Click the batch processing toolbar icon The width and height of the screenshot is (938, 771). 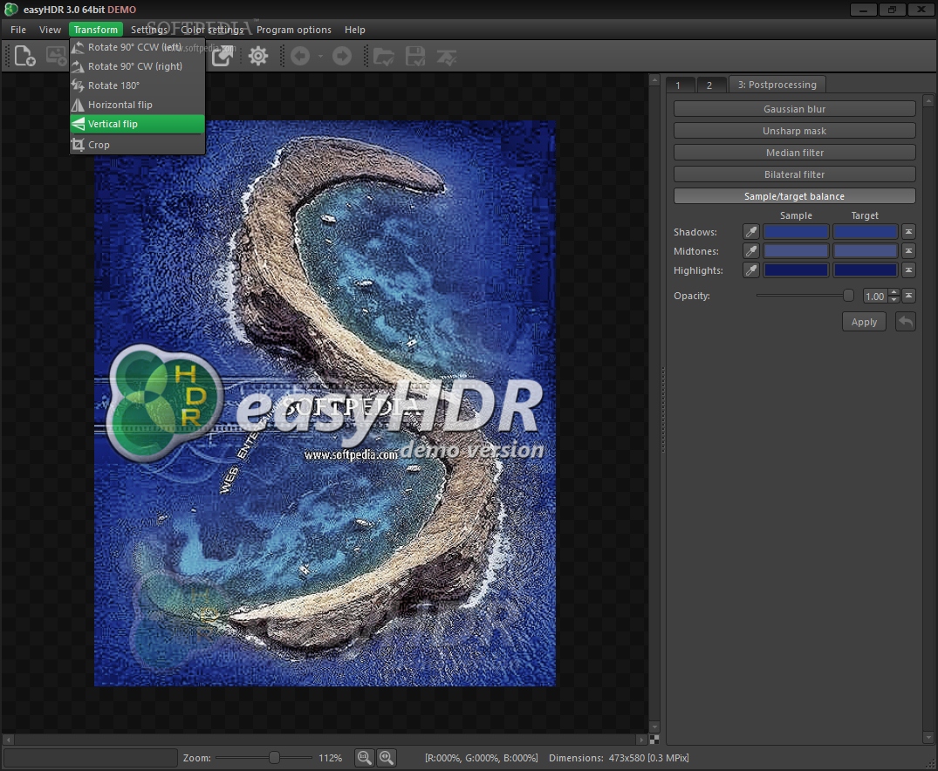click(x=447, y=56)
